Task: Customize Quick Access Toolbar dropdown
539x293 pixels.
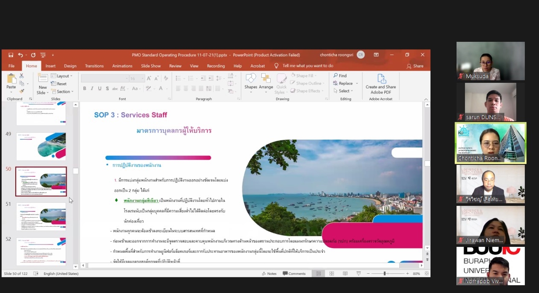Action: pyautogui.click(x=52, y=55)
